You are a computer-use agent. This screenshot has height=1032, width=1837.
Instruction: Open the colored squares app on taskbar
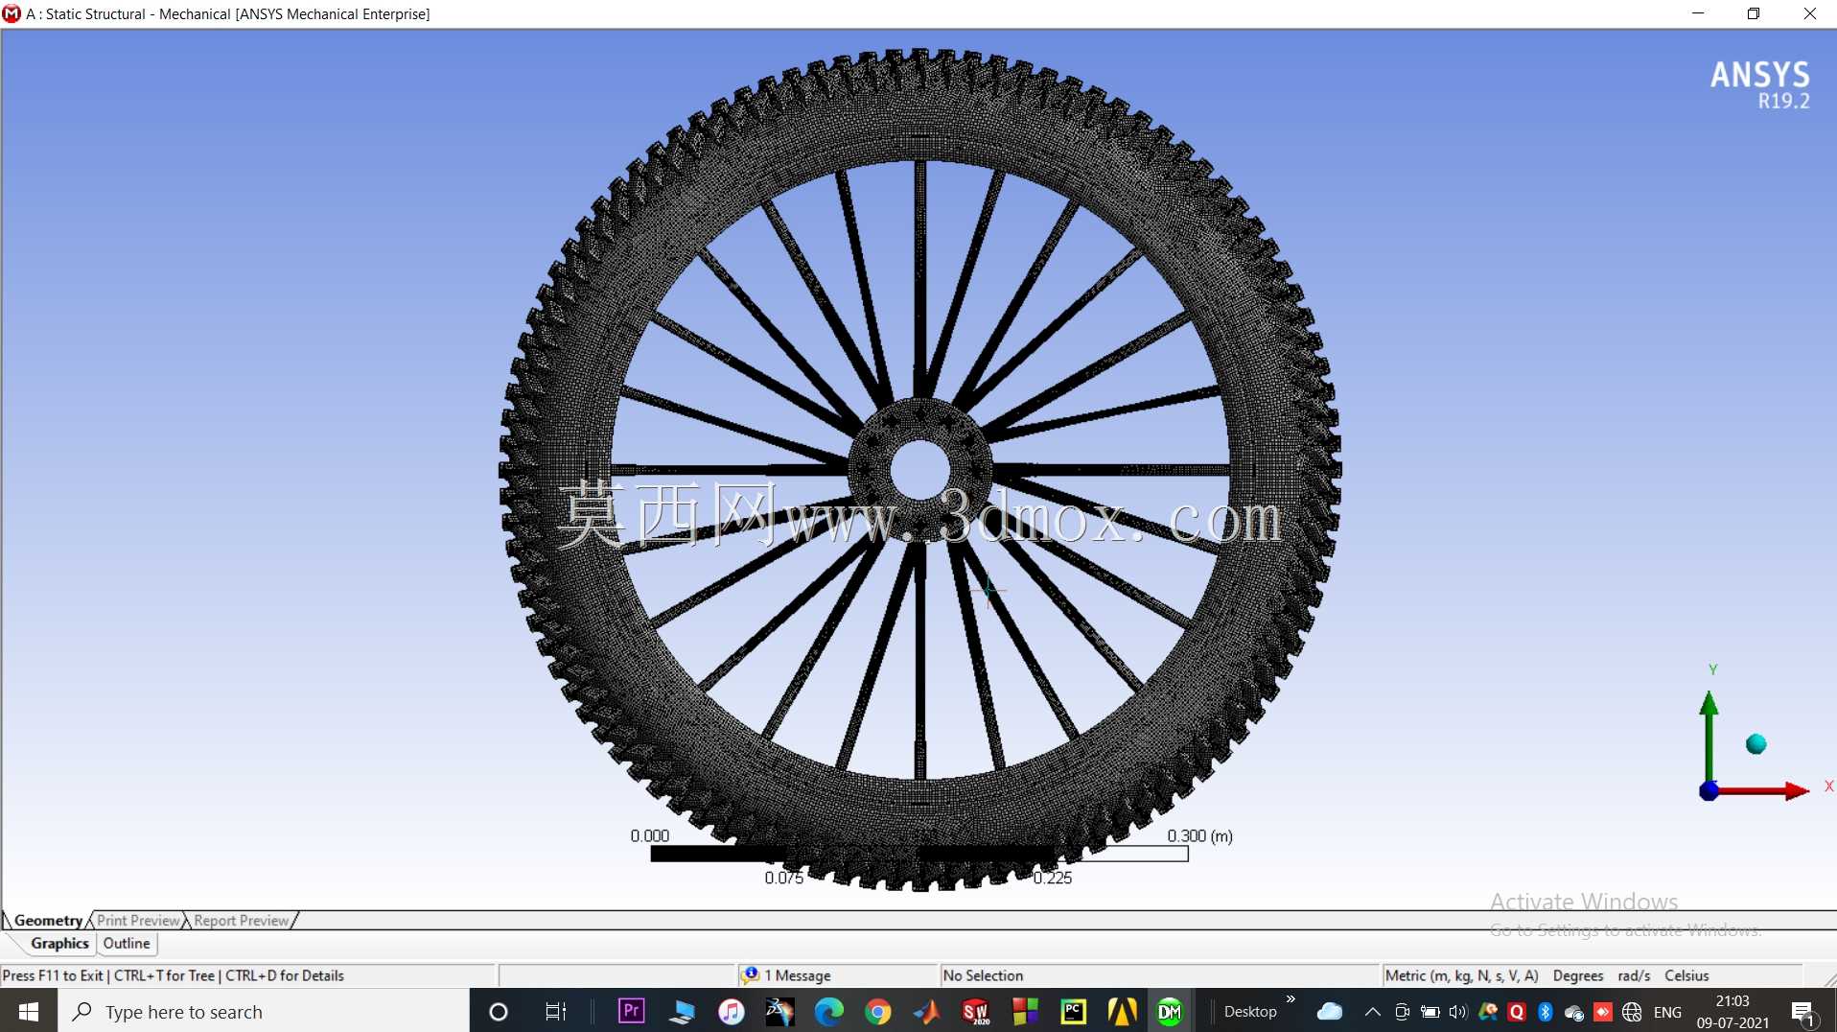click(x=1025, y=1011)
